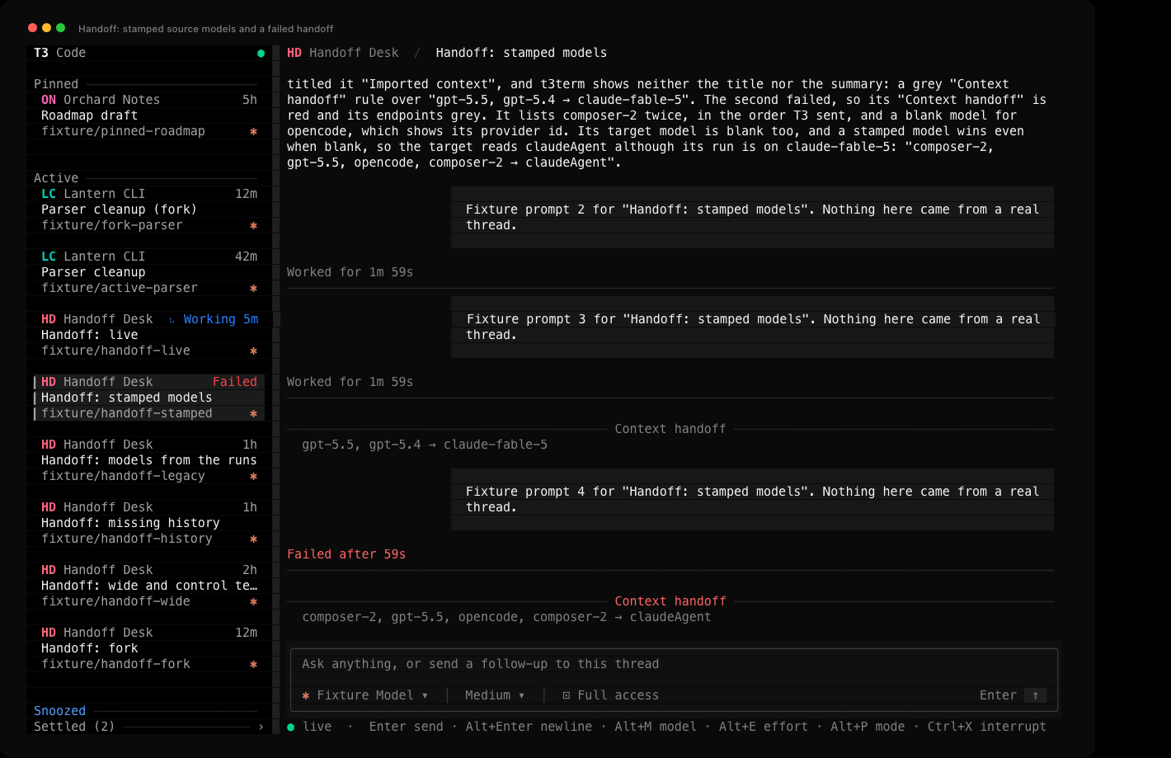The image size is (1171, 758).
Task: Click the asterisk on fixture/active-parser row
Action: point(253,289)
